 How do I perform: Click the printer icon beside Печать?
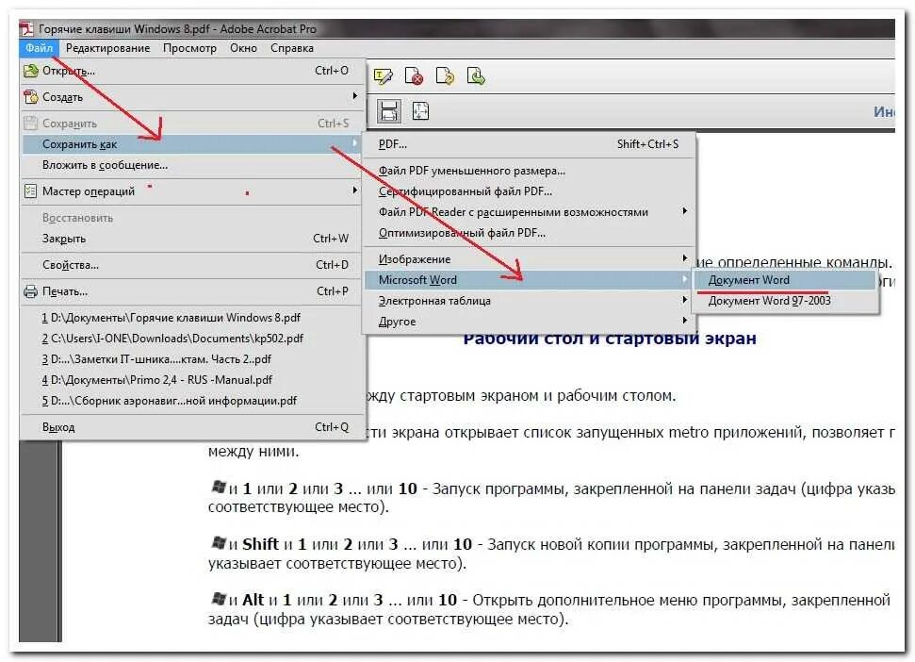pos(29,291)
